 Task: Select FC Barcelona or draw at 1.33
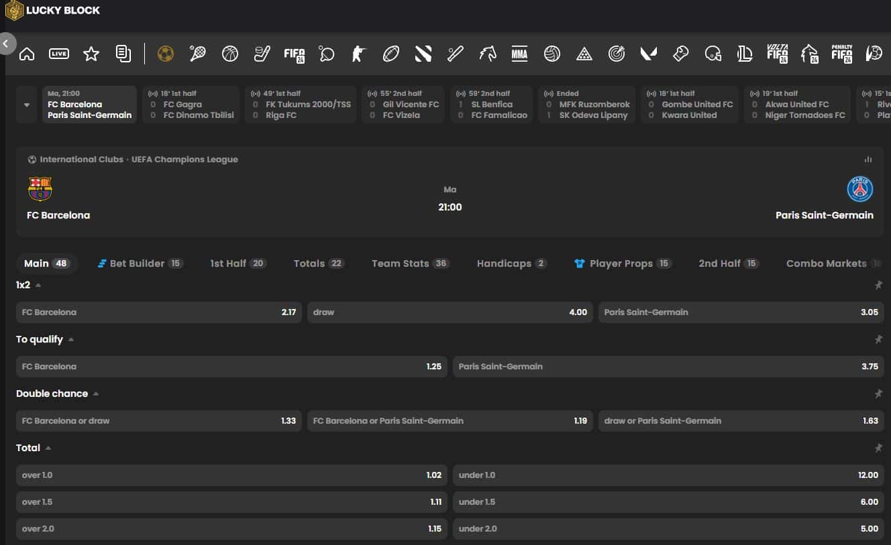pyautogui.click(x=159, y=421)
